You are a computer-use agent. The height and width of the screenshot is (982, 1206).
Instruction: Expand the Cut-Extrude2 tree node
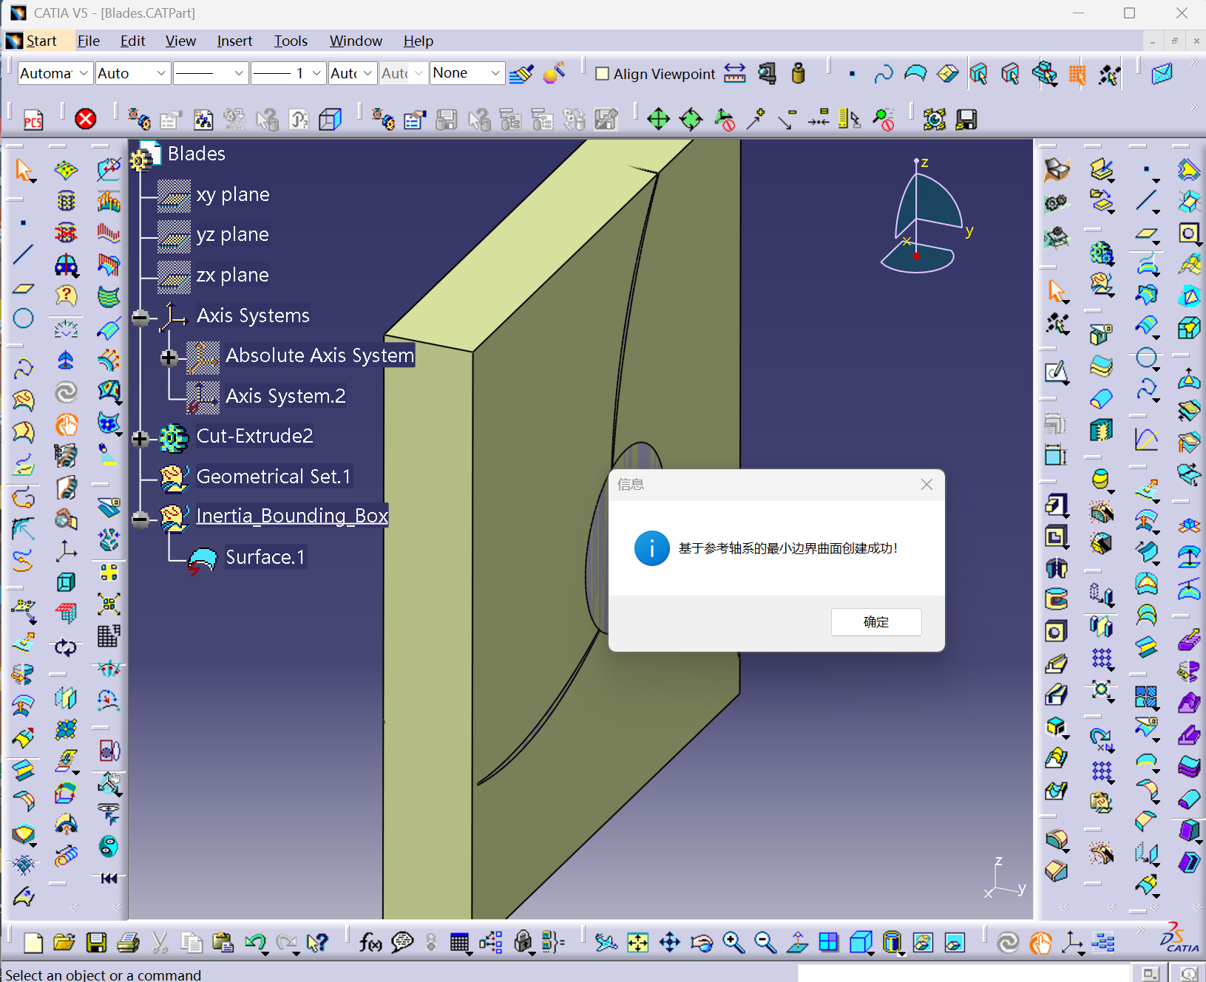tap(140, 439)
